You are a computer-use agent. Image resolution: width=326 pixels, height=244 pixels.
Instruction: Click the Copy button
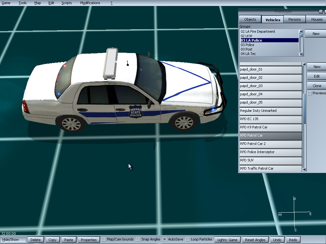coord(53,240)
